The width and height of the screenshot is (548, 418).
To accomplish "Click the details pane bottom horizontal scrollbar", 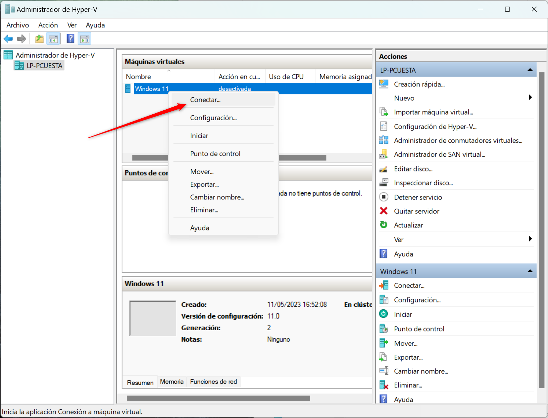I will (x=219, y=398).
